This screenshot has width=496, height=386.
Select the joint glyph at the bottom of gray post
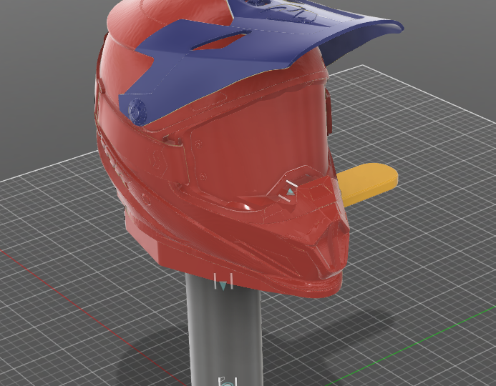click(228, 381)
